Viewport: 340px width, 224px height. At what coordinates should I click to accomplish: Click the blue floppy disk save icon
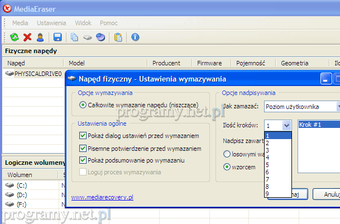[58, 37]
